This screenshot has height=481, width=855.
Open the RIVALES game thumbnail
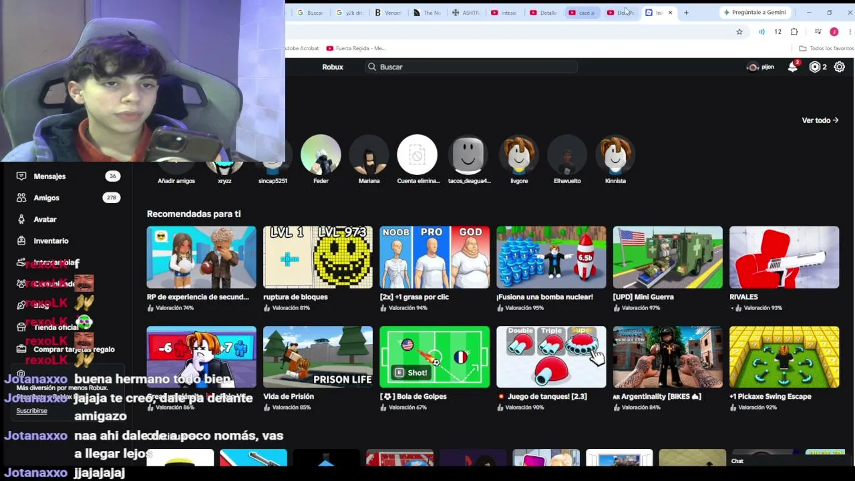coord(784,257)
